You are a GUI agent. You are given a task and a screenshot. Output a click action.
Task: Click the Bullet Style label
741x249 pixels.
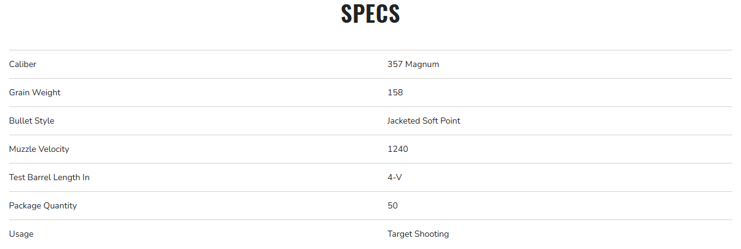click(x=31, y=121)
